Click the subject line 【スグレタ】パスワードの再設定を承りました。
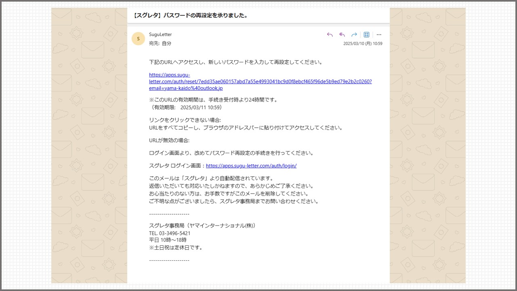This screenshot has height=291, width=517. point(190,15)
